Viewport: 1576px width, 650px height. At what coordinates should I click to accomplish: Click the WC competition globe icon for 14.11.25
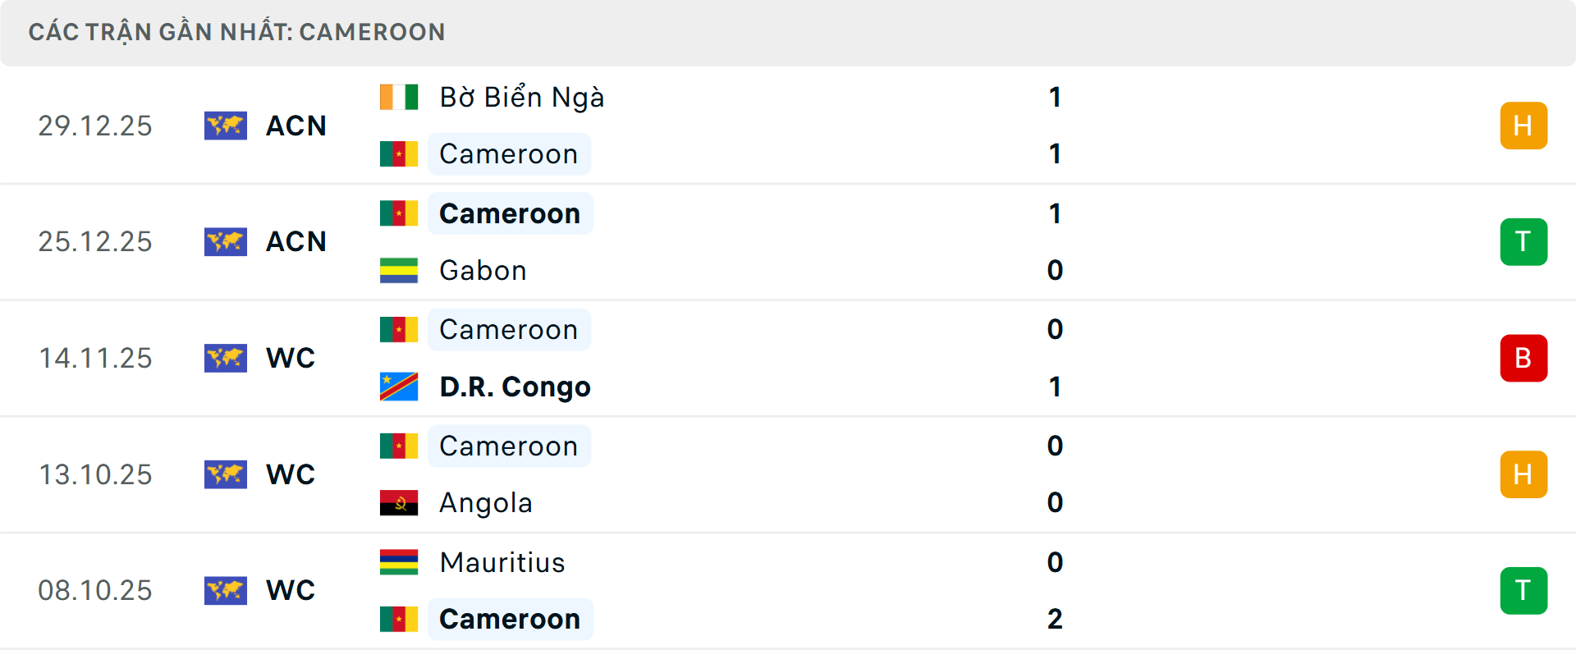[x=226, y=358]
